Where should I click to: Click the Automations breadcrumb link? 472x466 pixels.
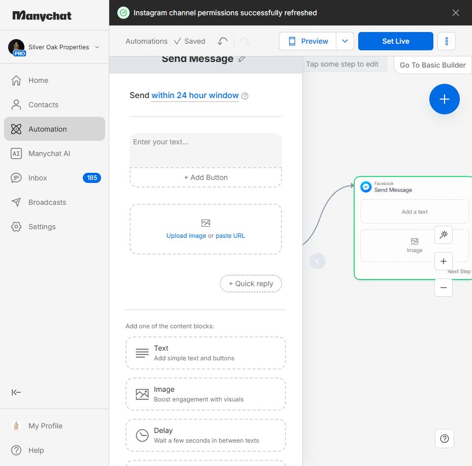coord(146,41)
